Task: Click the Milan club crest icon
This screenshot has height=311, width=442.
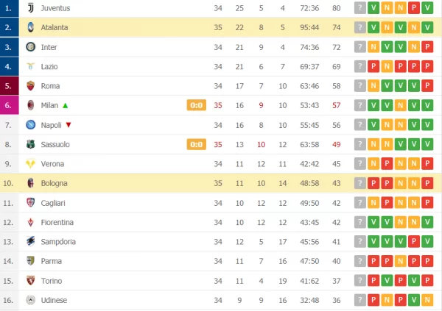Action: 30,105
